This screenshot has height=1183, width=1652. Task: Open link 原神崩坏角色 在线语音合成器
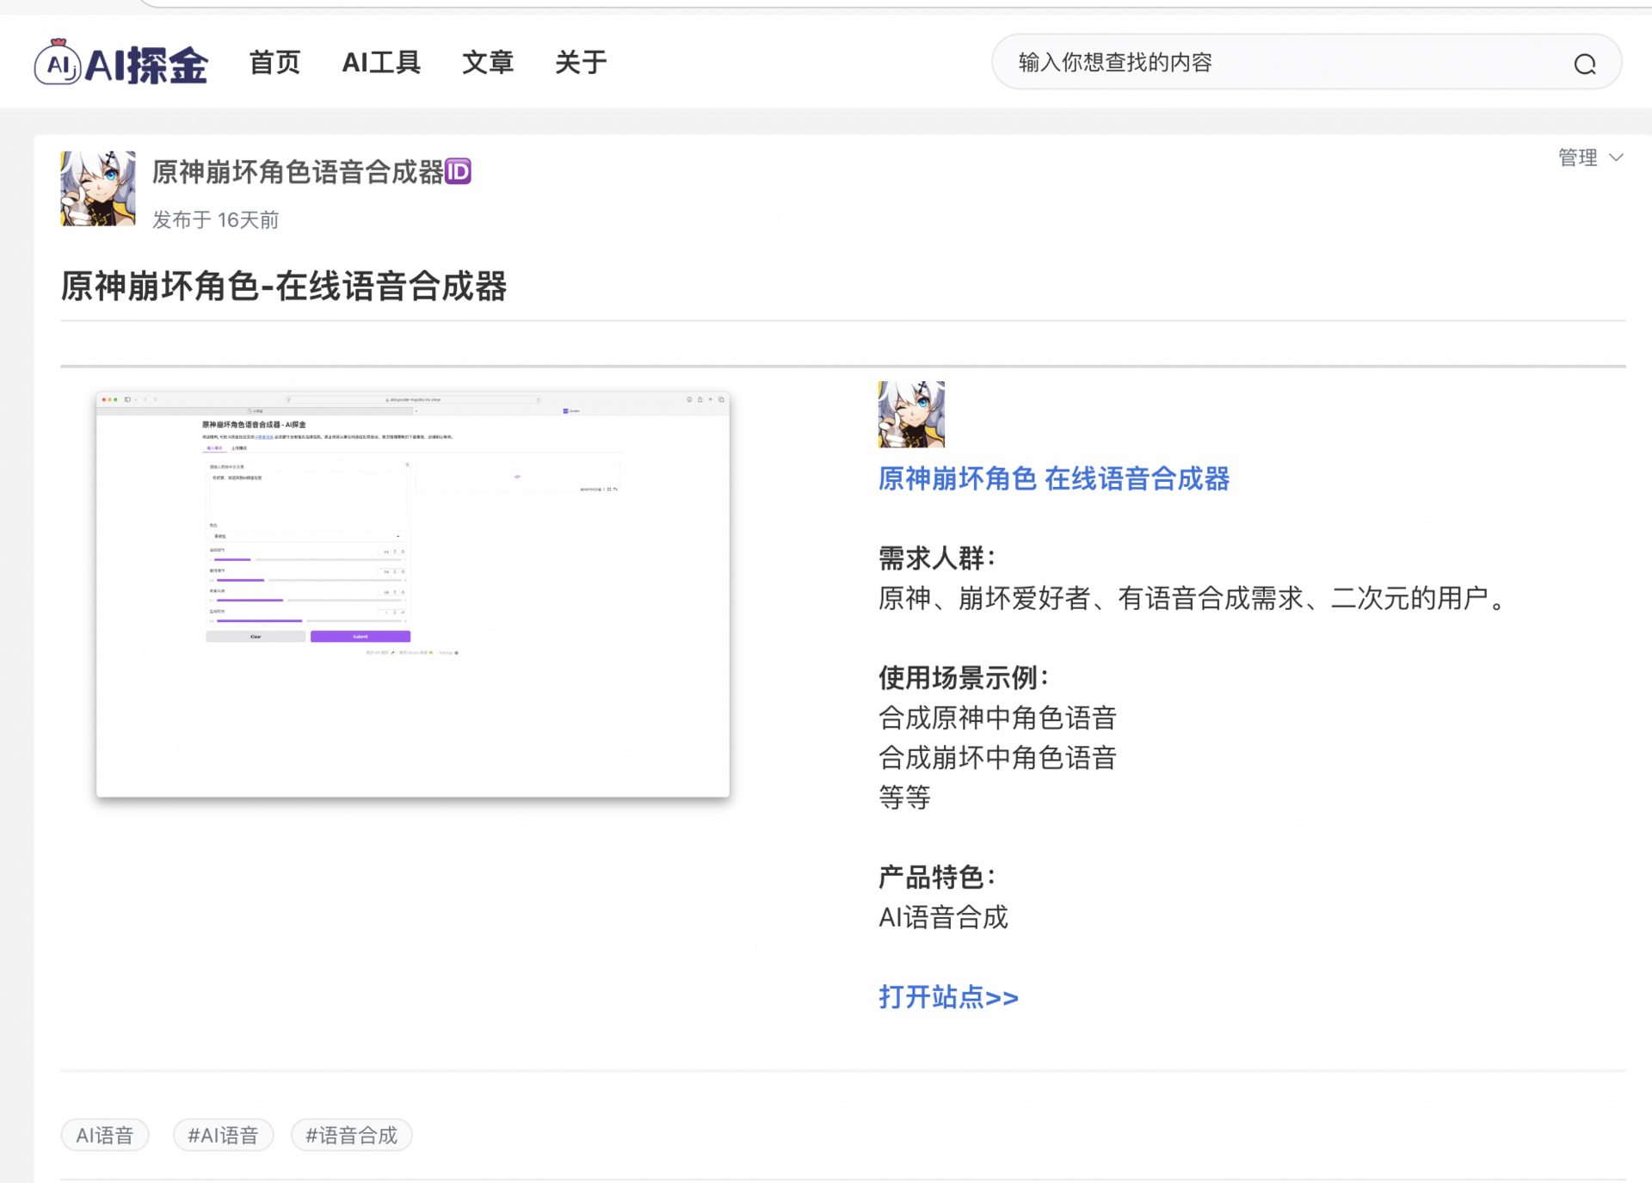pyautogui.click(x=1054, y=478)
